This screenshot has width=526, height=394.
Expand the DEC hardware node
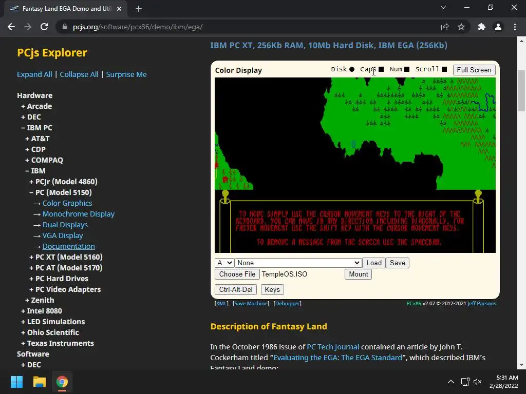click(31, 117)
